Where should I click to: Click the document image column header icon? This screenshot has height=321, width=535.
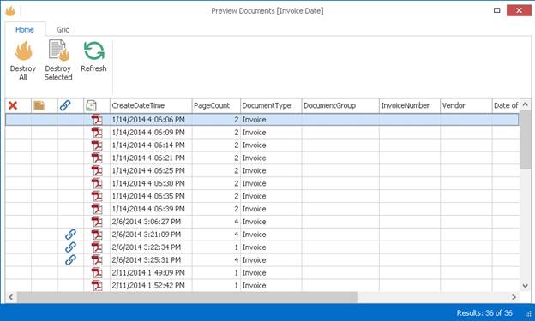point(91,105)
